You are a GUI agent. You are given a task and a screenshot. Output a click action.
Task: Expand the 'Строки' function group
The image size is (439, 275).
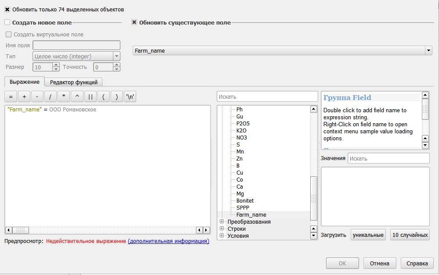(222, 229)
